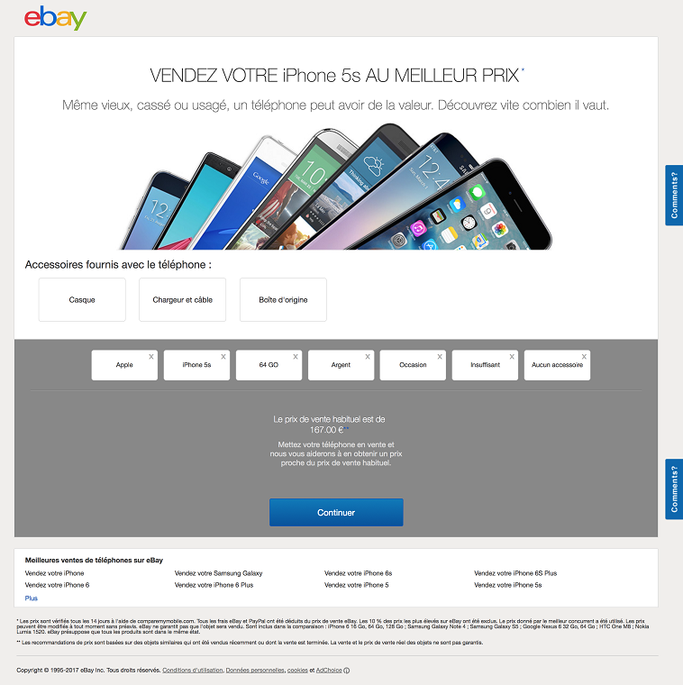This screenshot has width=683, height=685.
Task: Open Vendez votre iPhone 6S Plus link
Action: [515, 573]
